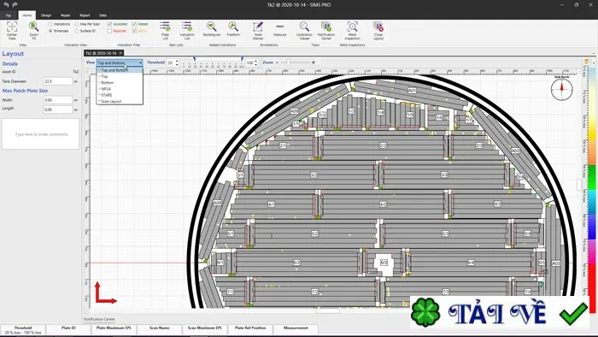Select the Freeform added indication tool

pos(233,29)
